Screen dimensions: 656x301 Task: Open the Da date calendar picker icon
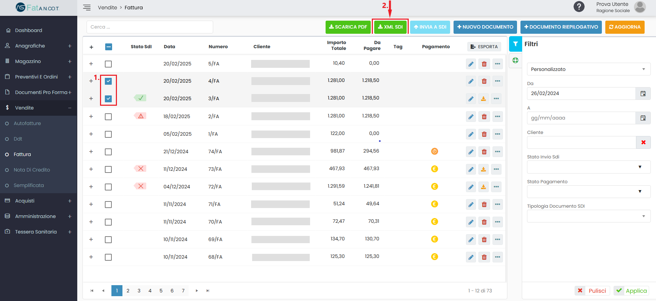643,94
